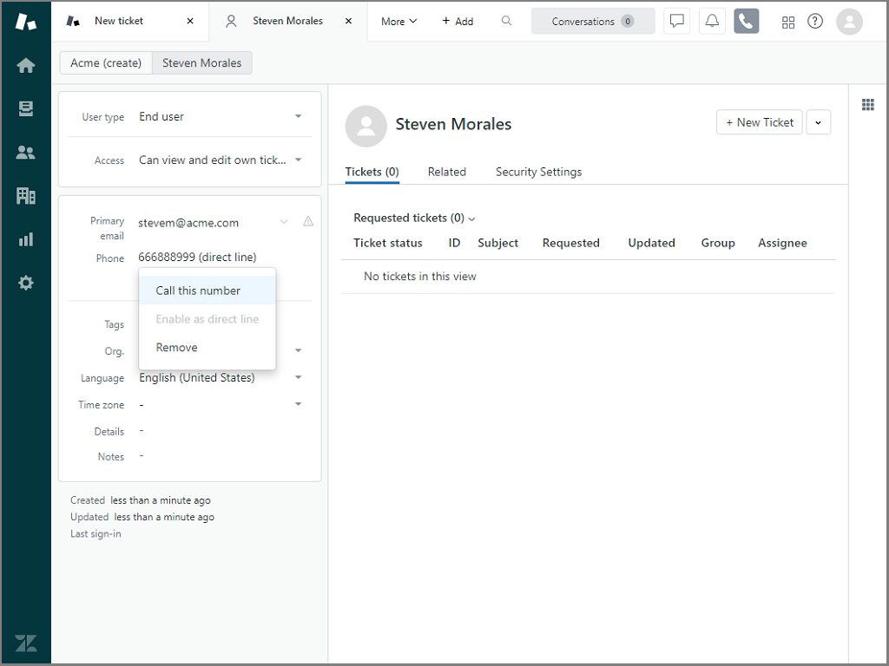
Task: Expand the Requested tickets chevron
Action: [x=471, y=219]
